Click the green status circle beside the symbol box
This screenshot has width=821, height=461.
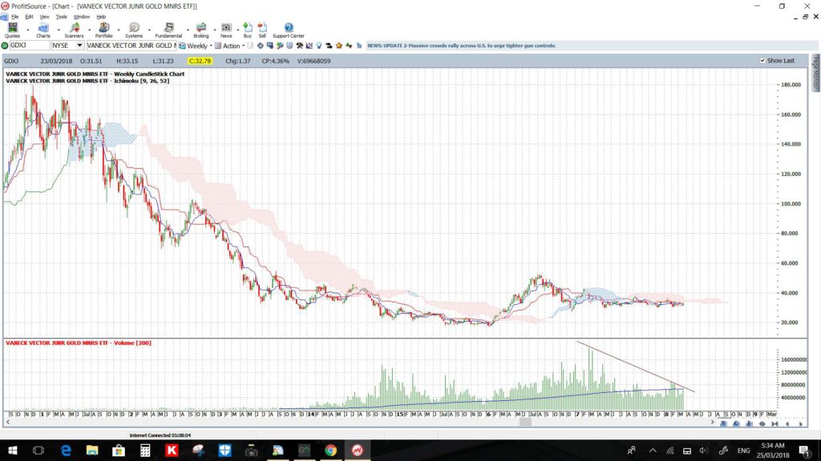pyautogui.click(x=5, y=46)
